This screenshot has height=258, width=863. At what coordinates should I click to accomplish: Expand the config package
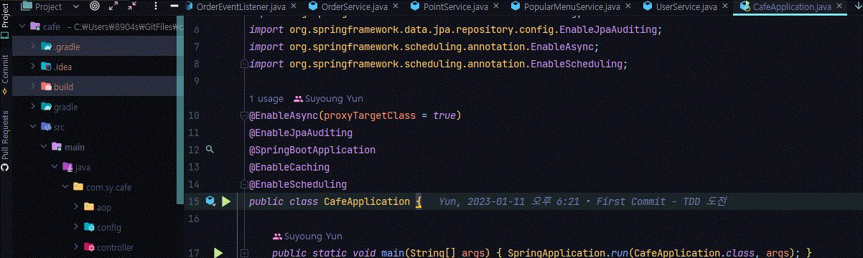pyautogui.click(x=75, y=227)
